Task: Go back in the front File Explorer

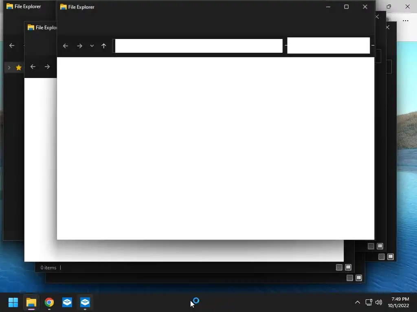Action: tap(66, 46)
